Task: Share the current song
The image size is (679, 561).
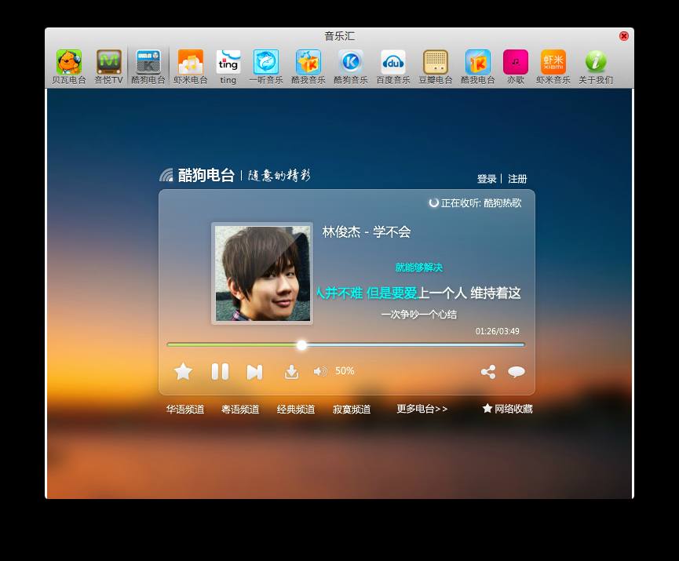Action: pos(488,372)
